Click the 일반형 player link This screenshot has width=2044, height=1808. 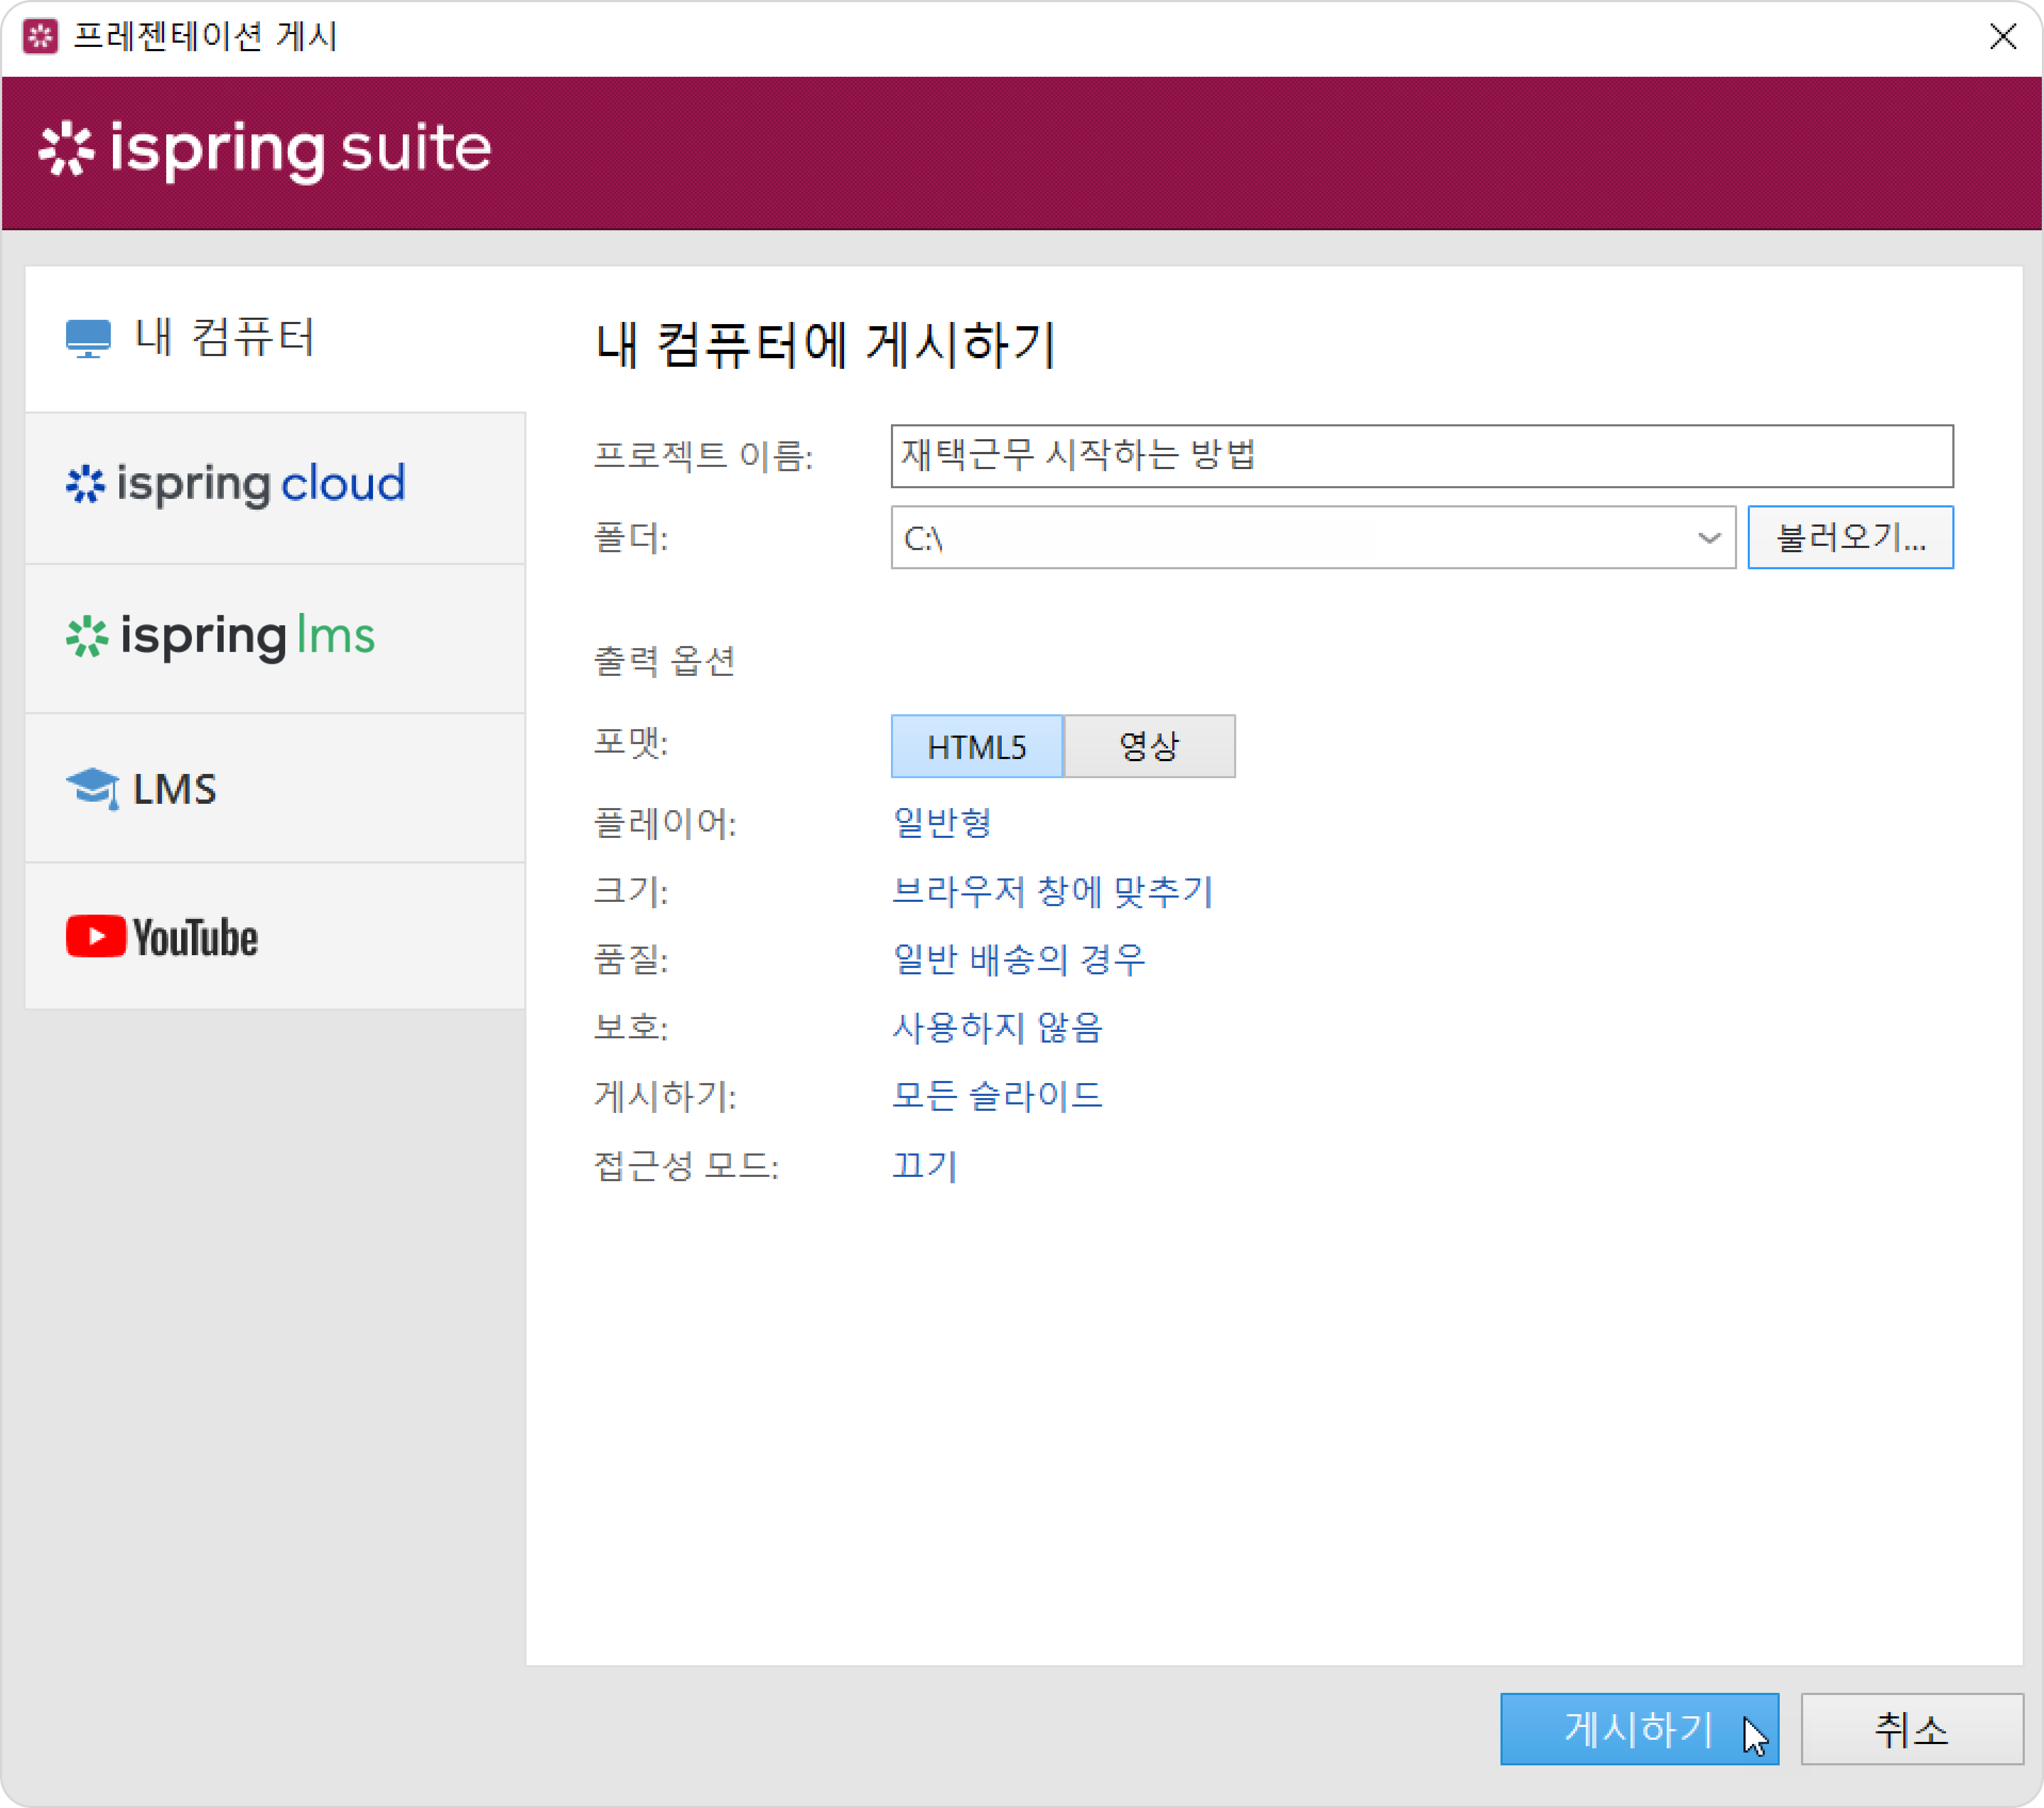click(941, 822)
